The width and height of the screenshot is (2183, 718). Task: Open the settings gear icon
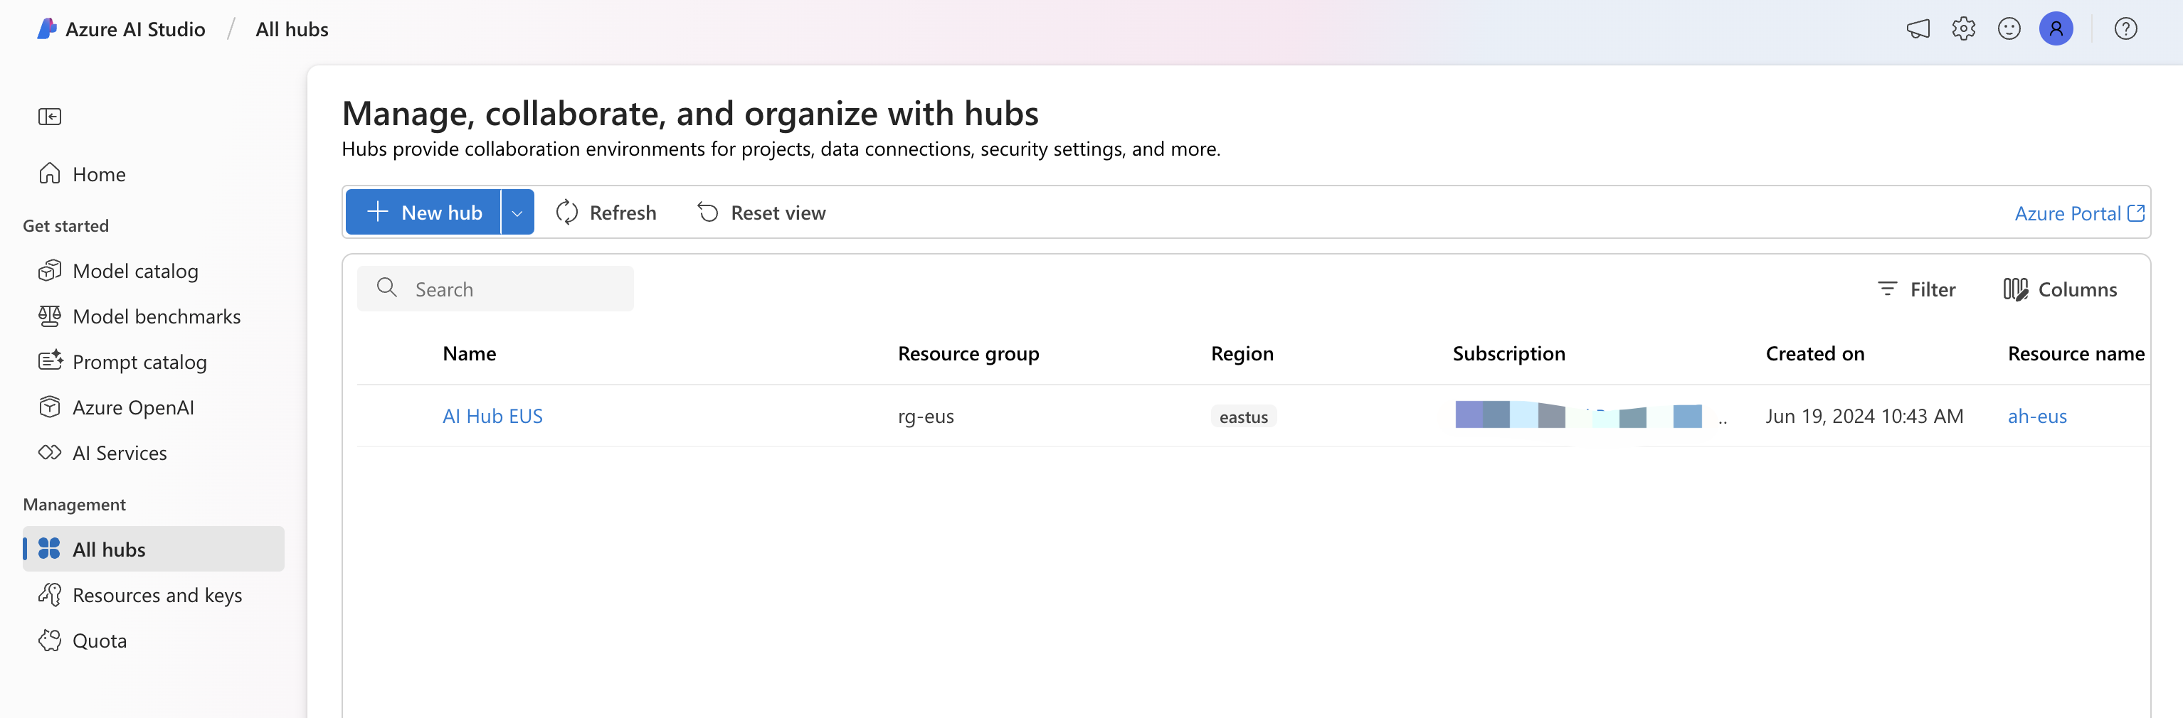pyautogui.click(x=1964, y=28)
